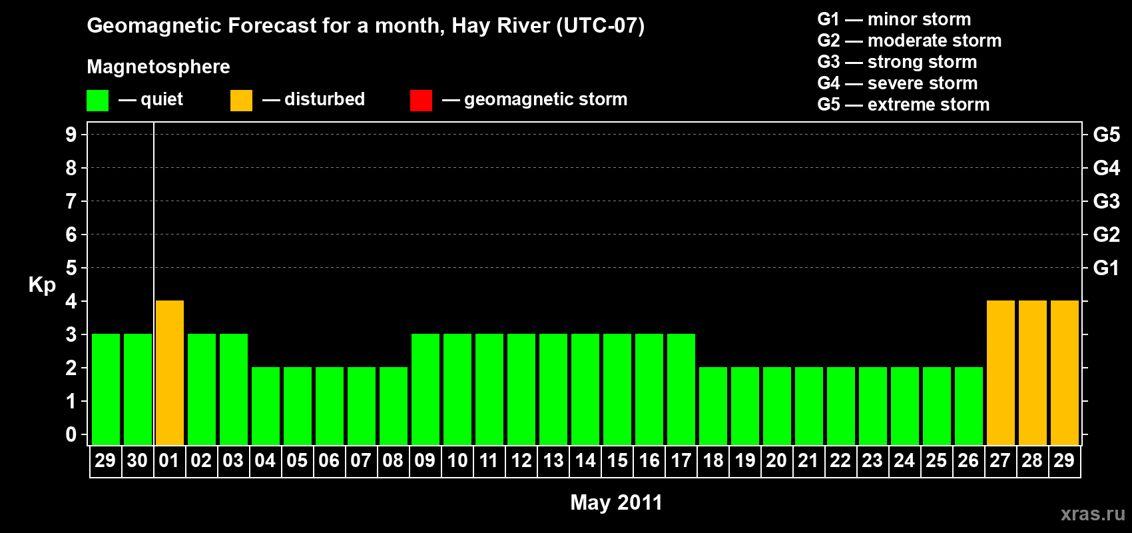Select the orange bar for day 27
Viewport: 1132px width, 533px height.
pos(1001,372)
